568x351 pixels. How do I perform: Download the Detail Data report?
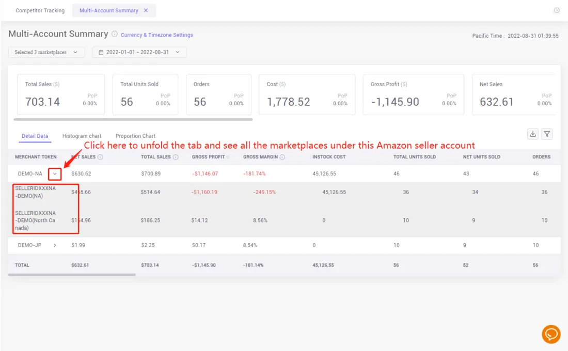[x=532, y=134]
